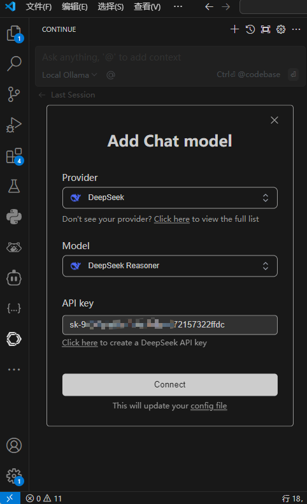This screenshot has height=504, width=307.
Task: View Continue session history
Action: pyautogui.click(x=250, y=29)
